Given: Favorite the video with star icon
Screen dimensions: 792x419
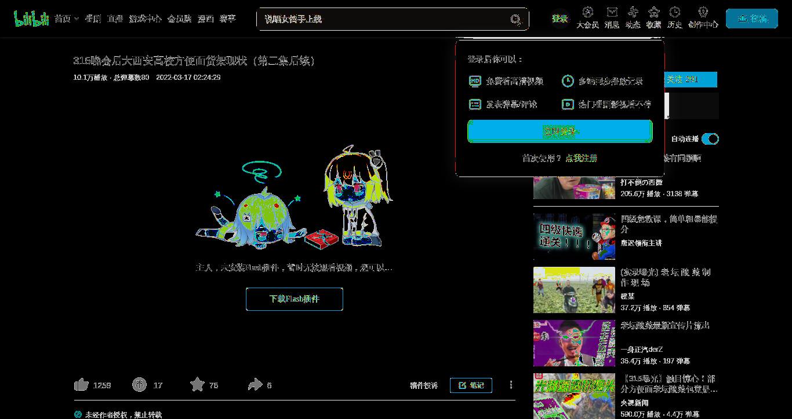Looking at the screenshot, I should pyautogui.click(x=198, y=384).
